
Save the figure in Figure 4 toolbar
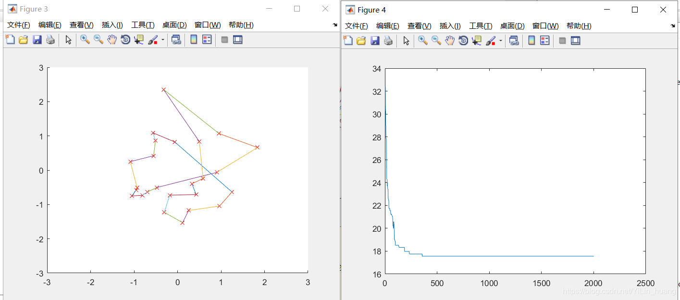[x=375, y=41]
